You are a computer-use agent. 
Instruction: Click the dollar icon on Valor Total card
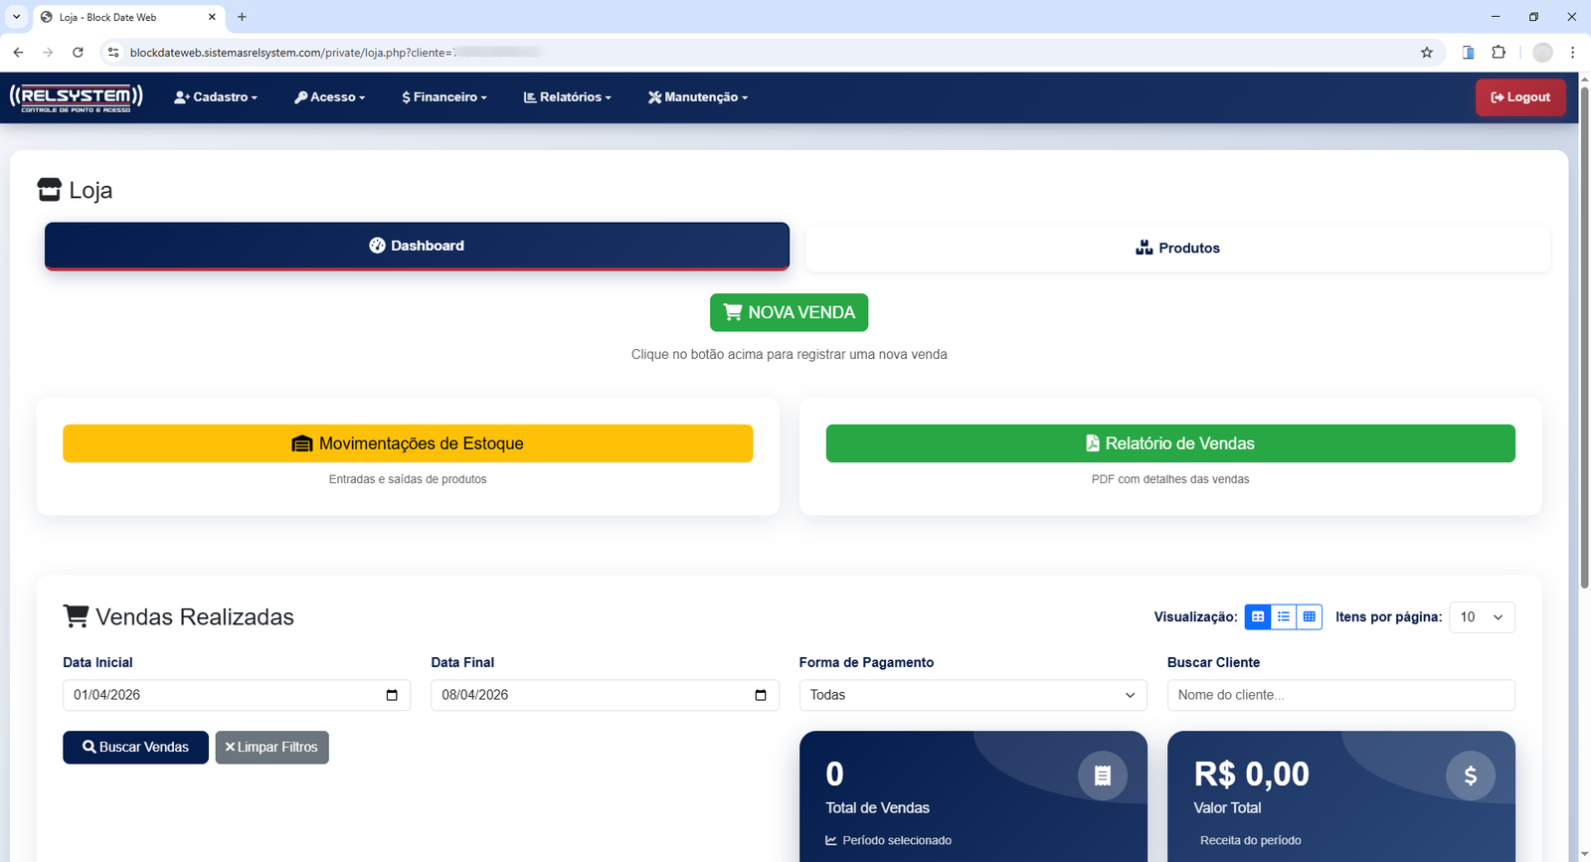point(1470,776)
